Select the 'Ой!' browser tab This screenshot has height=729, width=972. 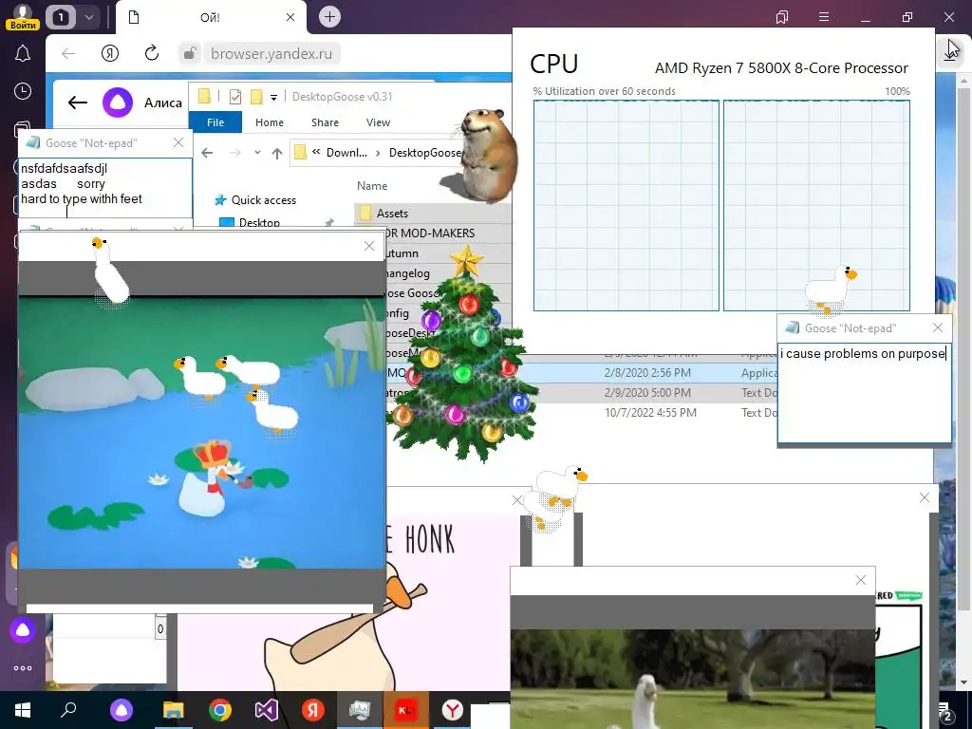(211, 17)
